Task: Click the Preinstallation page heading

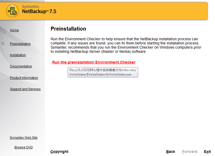Action: click(x=68, y=29)
